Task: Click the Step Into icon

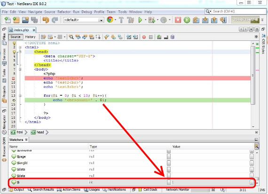Action: coord(205,20)
